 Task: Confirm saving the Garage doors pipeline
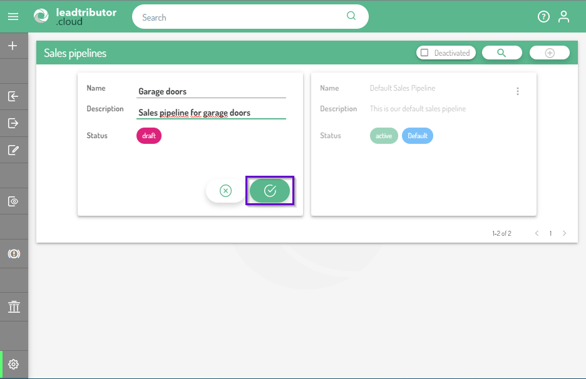pyautogui.click(x=270, y=191)
